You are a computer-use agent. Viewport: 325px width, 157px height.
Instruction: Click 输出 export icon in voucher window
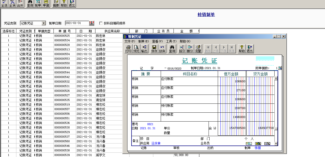coord(144,49)
